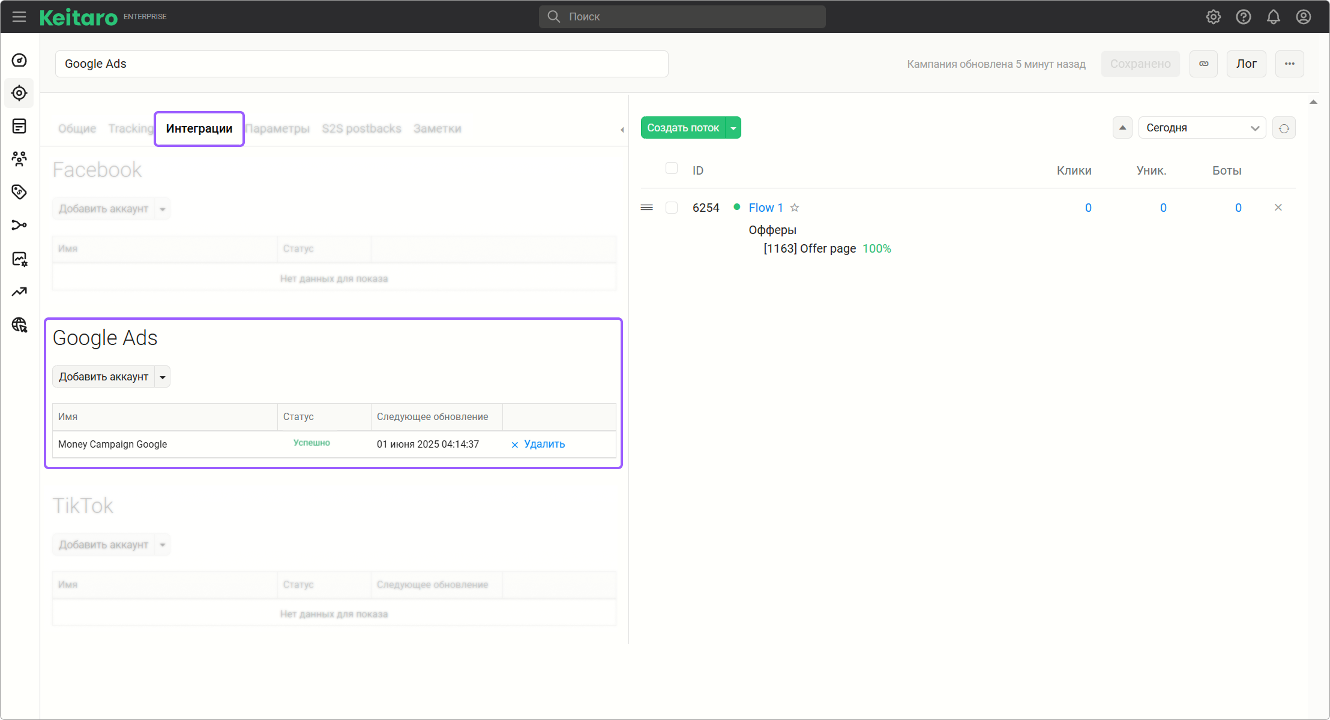Open Campaigns target icon in sidebar
The width and height of the screenshot is (1330, 720).
pyautogui.click(x=19, y=93)
